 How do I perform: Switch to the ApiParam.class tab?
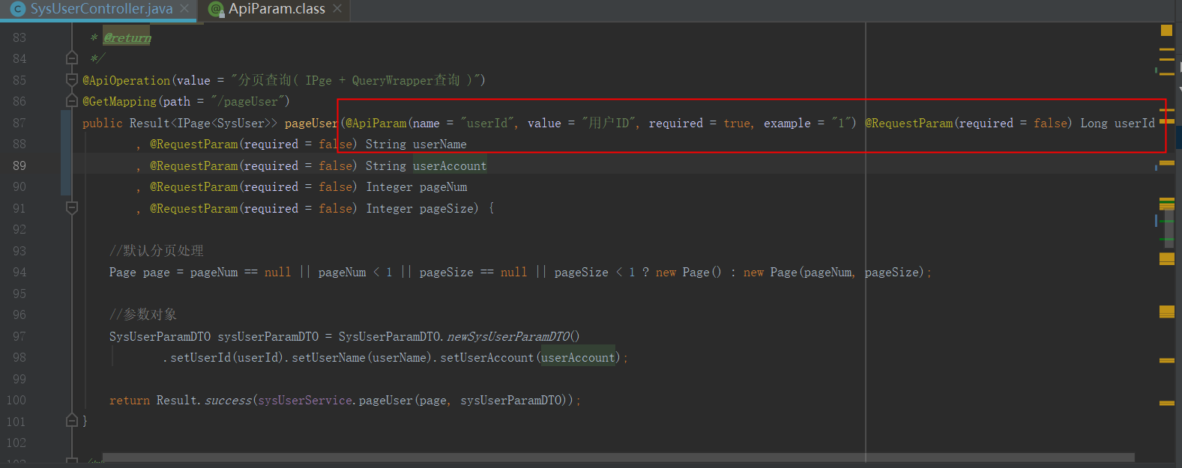click(277, 9)
